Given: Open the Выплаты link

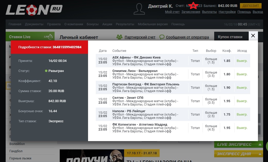Looking at the screenshot, I should click(209, 12).
